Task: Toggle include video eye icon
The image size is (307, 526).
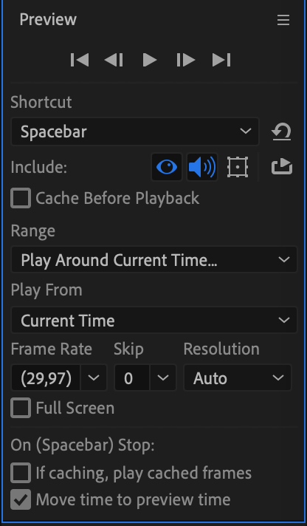Action: coord(167,167)
